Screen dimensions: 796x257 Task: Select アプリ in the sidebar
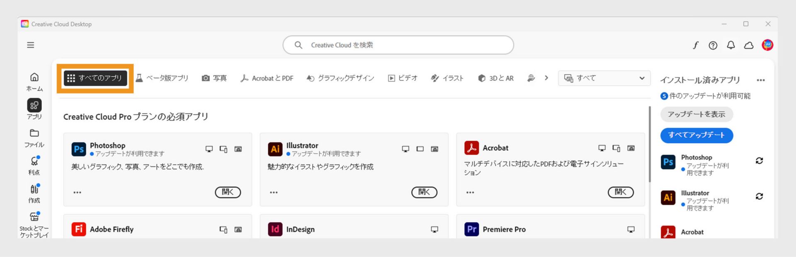(x=34, y=109)
